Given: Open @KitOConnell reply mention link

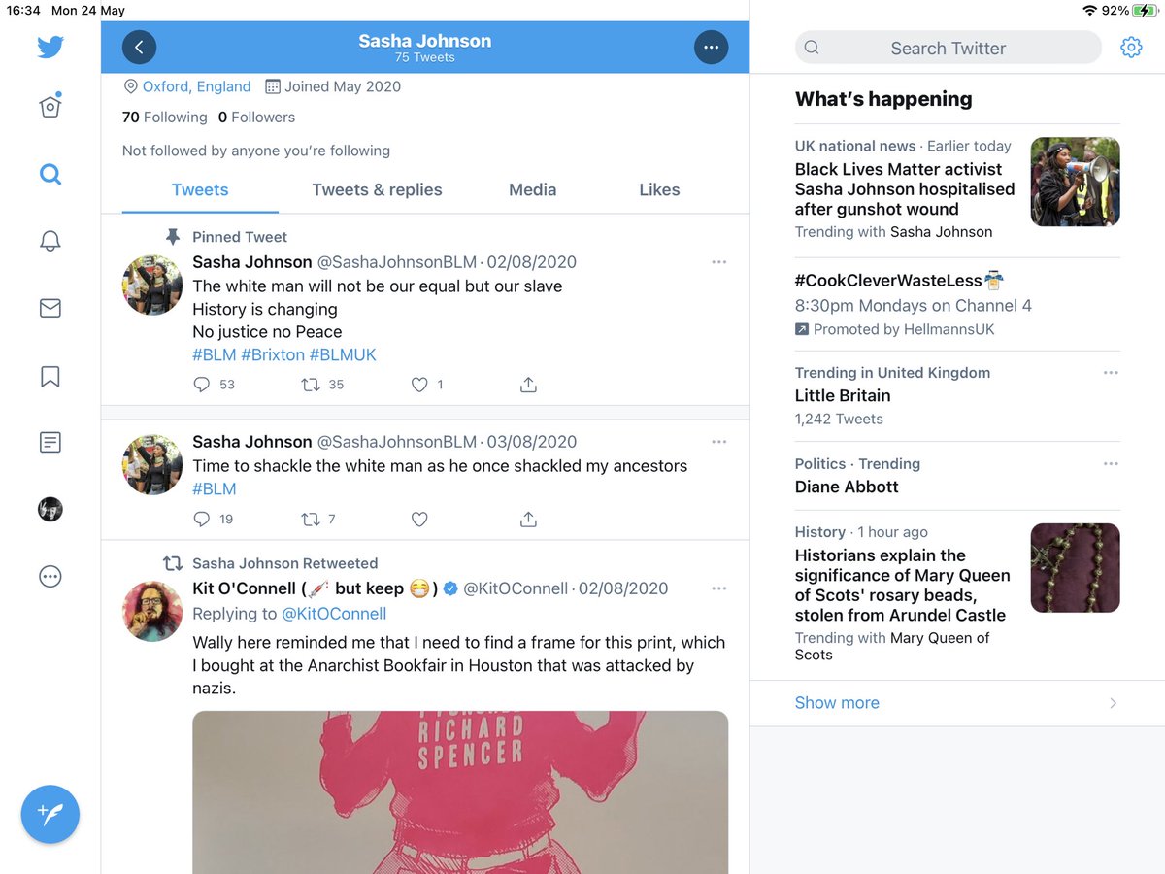Looking at the screenshot, I should tap(334, 614).
